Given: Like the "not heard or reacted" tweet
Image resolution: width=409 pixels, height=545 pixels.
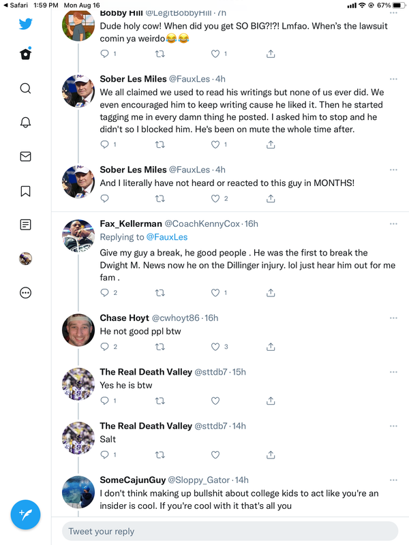Looking at the screenshot, I should [215, 199].
